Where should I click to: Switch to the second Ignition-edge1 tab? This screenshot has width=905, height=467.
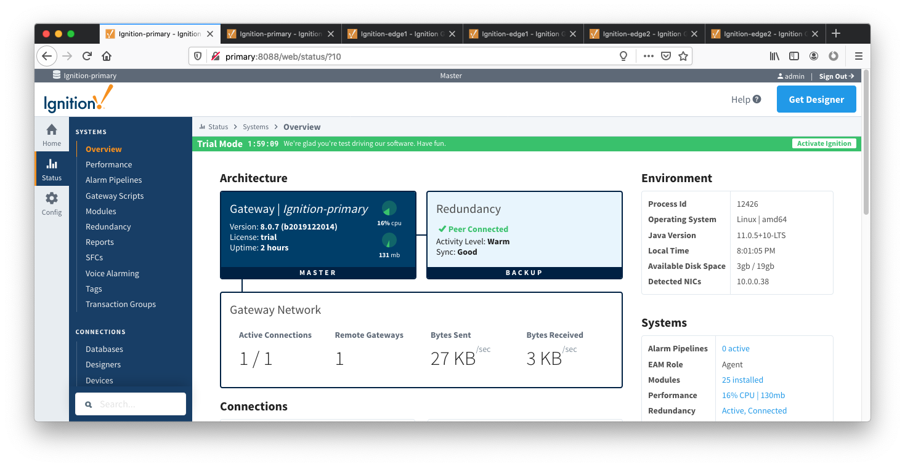[522, 34]
